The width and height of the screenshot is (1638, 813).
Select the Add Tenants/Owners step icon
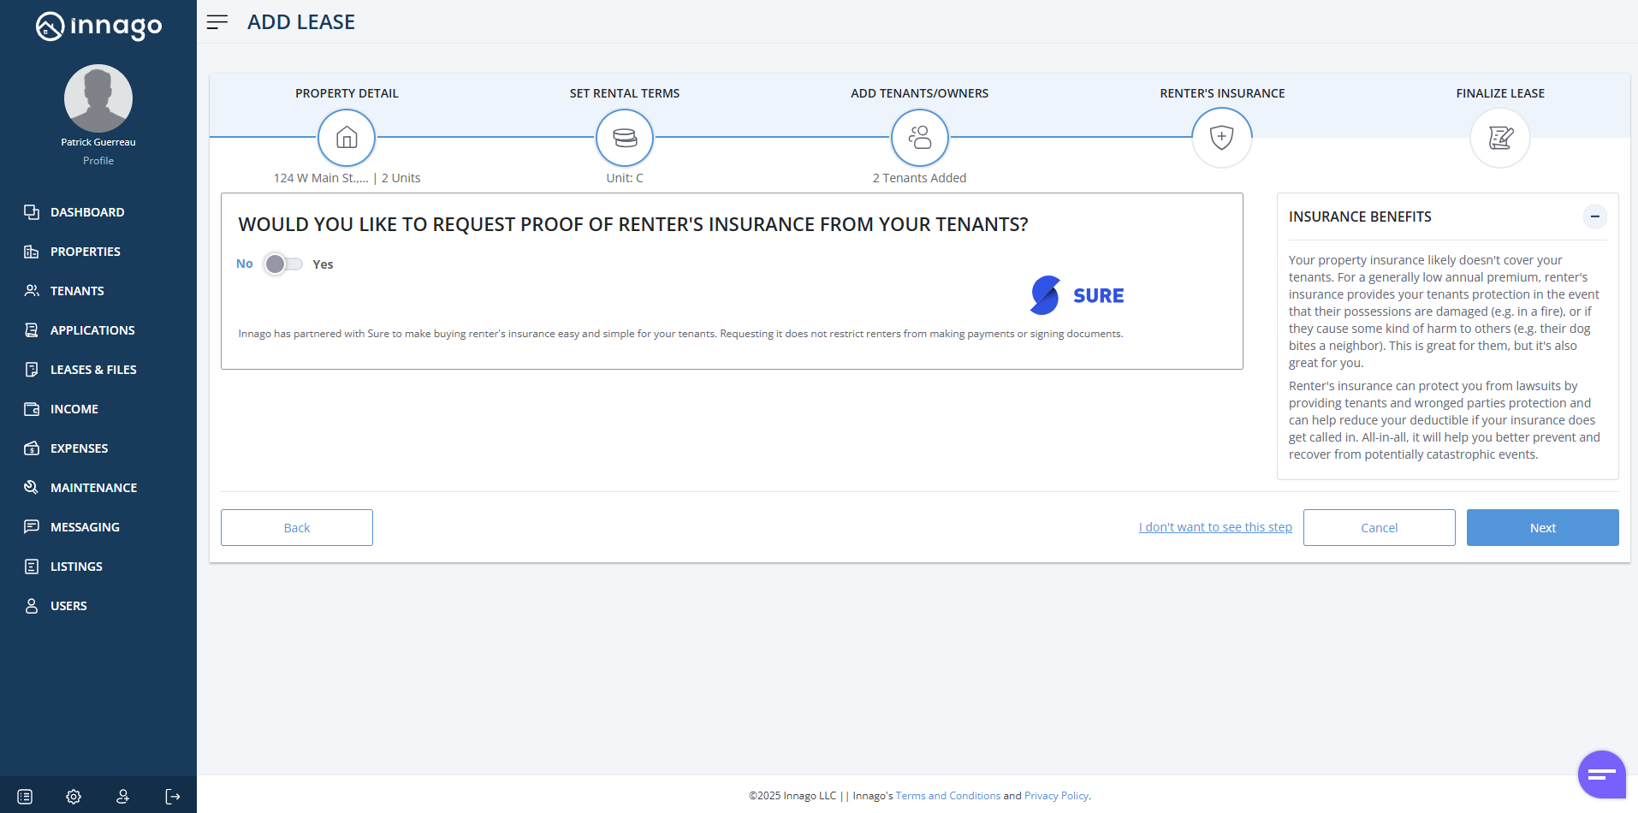point(920,138)
